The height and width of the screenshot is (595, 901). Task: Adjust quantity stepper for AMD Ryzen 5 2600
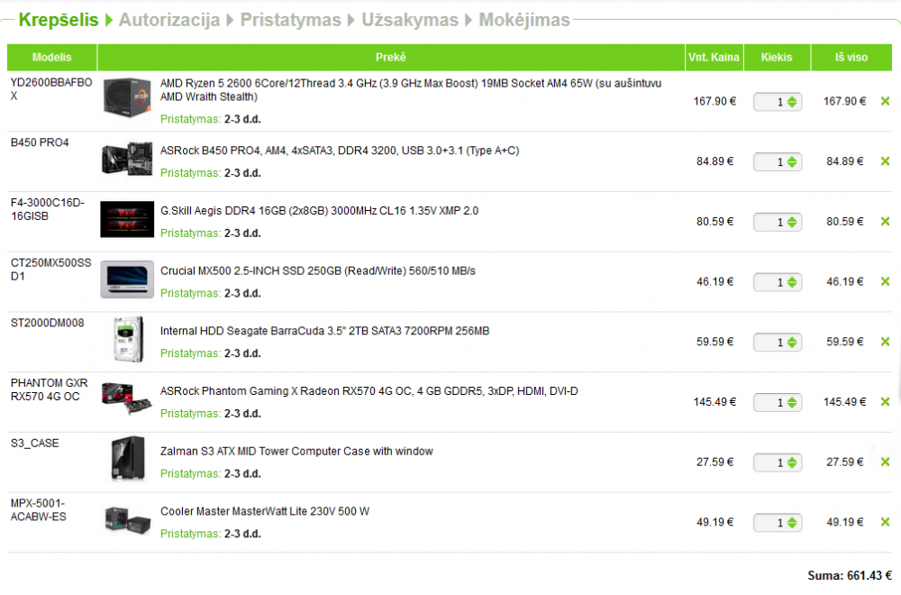click(792, 102)
